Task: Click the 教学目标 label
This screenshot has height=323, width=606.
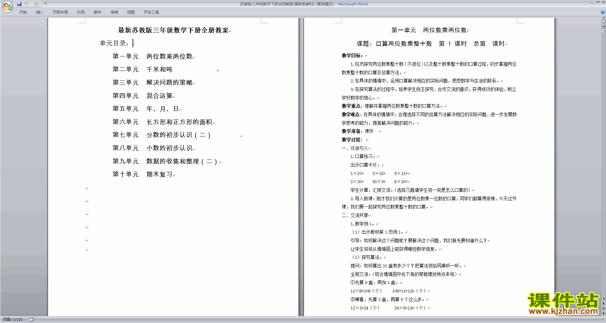Action: [x=352, y=56]
